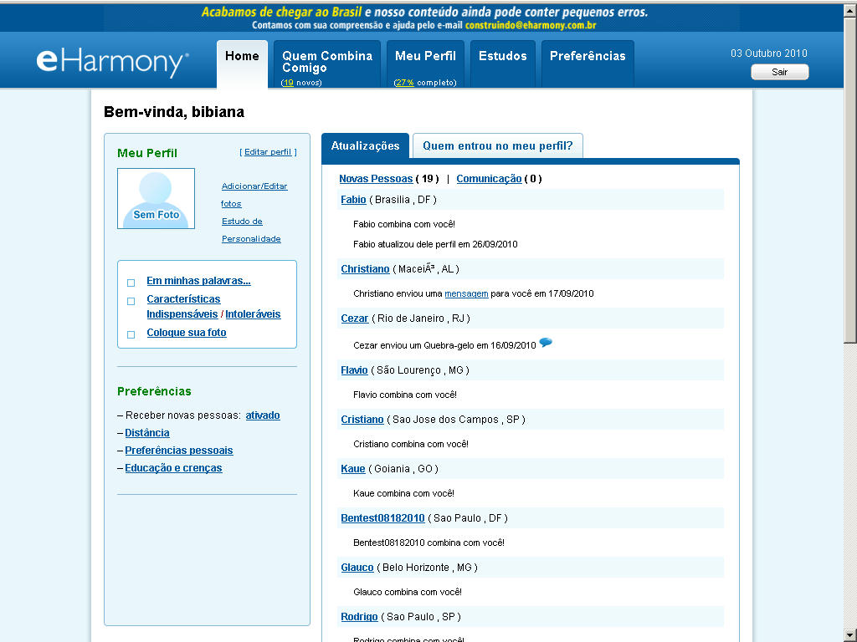
Task: Click the Novas Pessoas link
Action: click(376, 179)
